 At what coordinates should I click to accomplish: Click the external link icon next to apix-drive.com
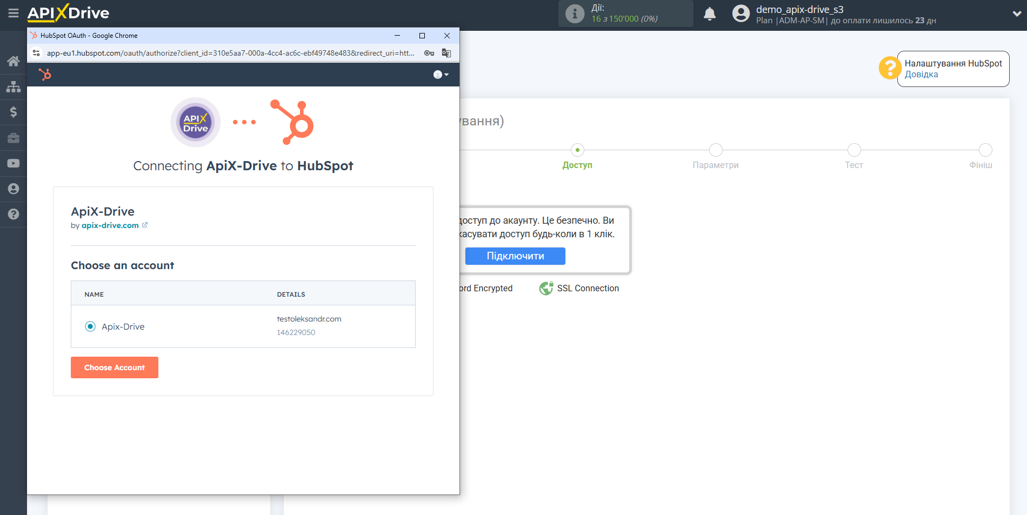point(145,225)
